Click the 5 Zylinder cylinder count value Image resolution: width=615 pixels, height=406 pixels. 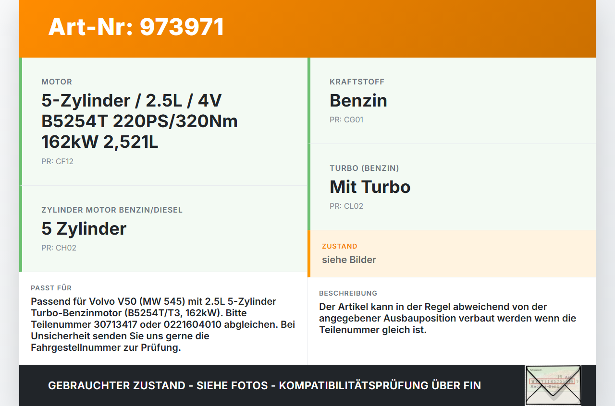[84, 229]
